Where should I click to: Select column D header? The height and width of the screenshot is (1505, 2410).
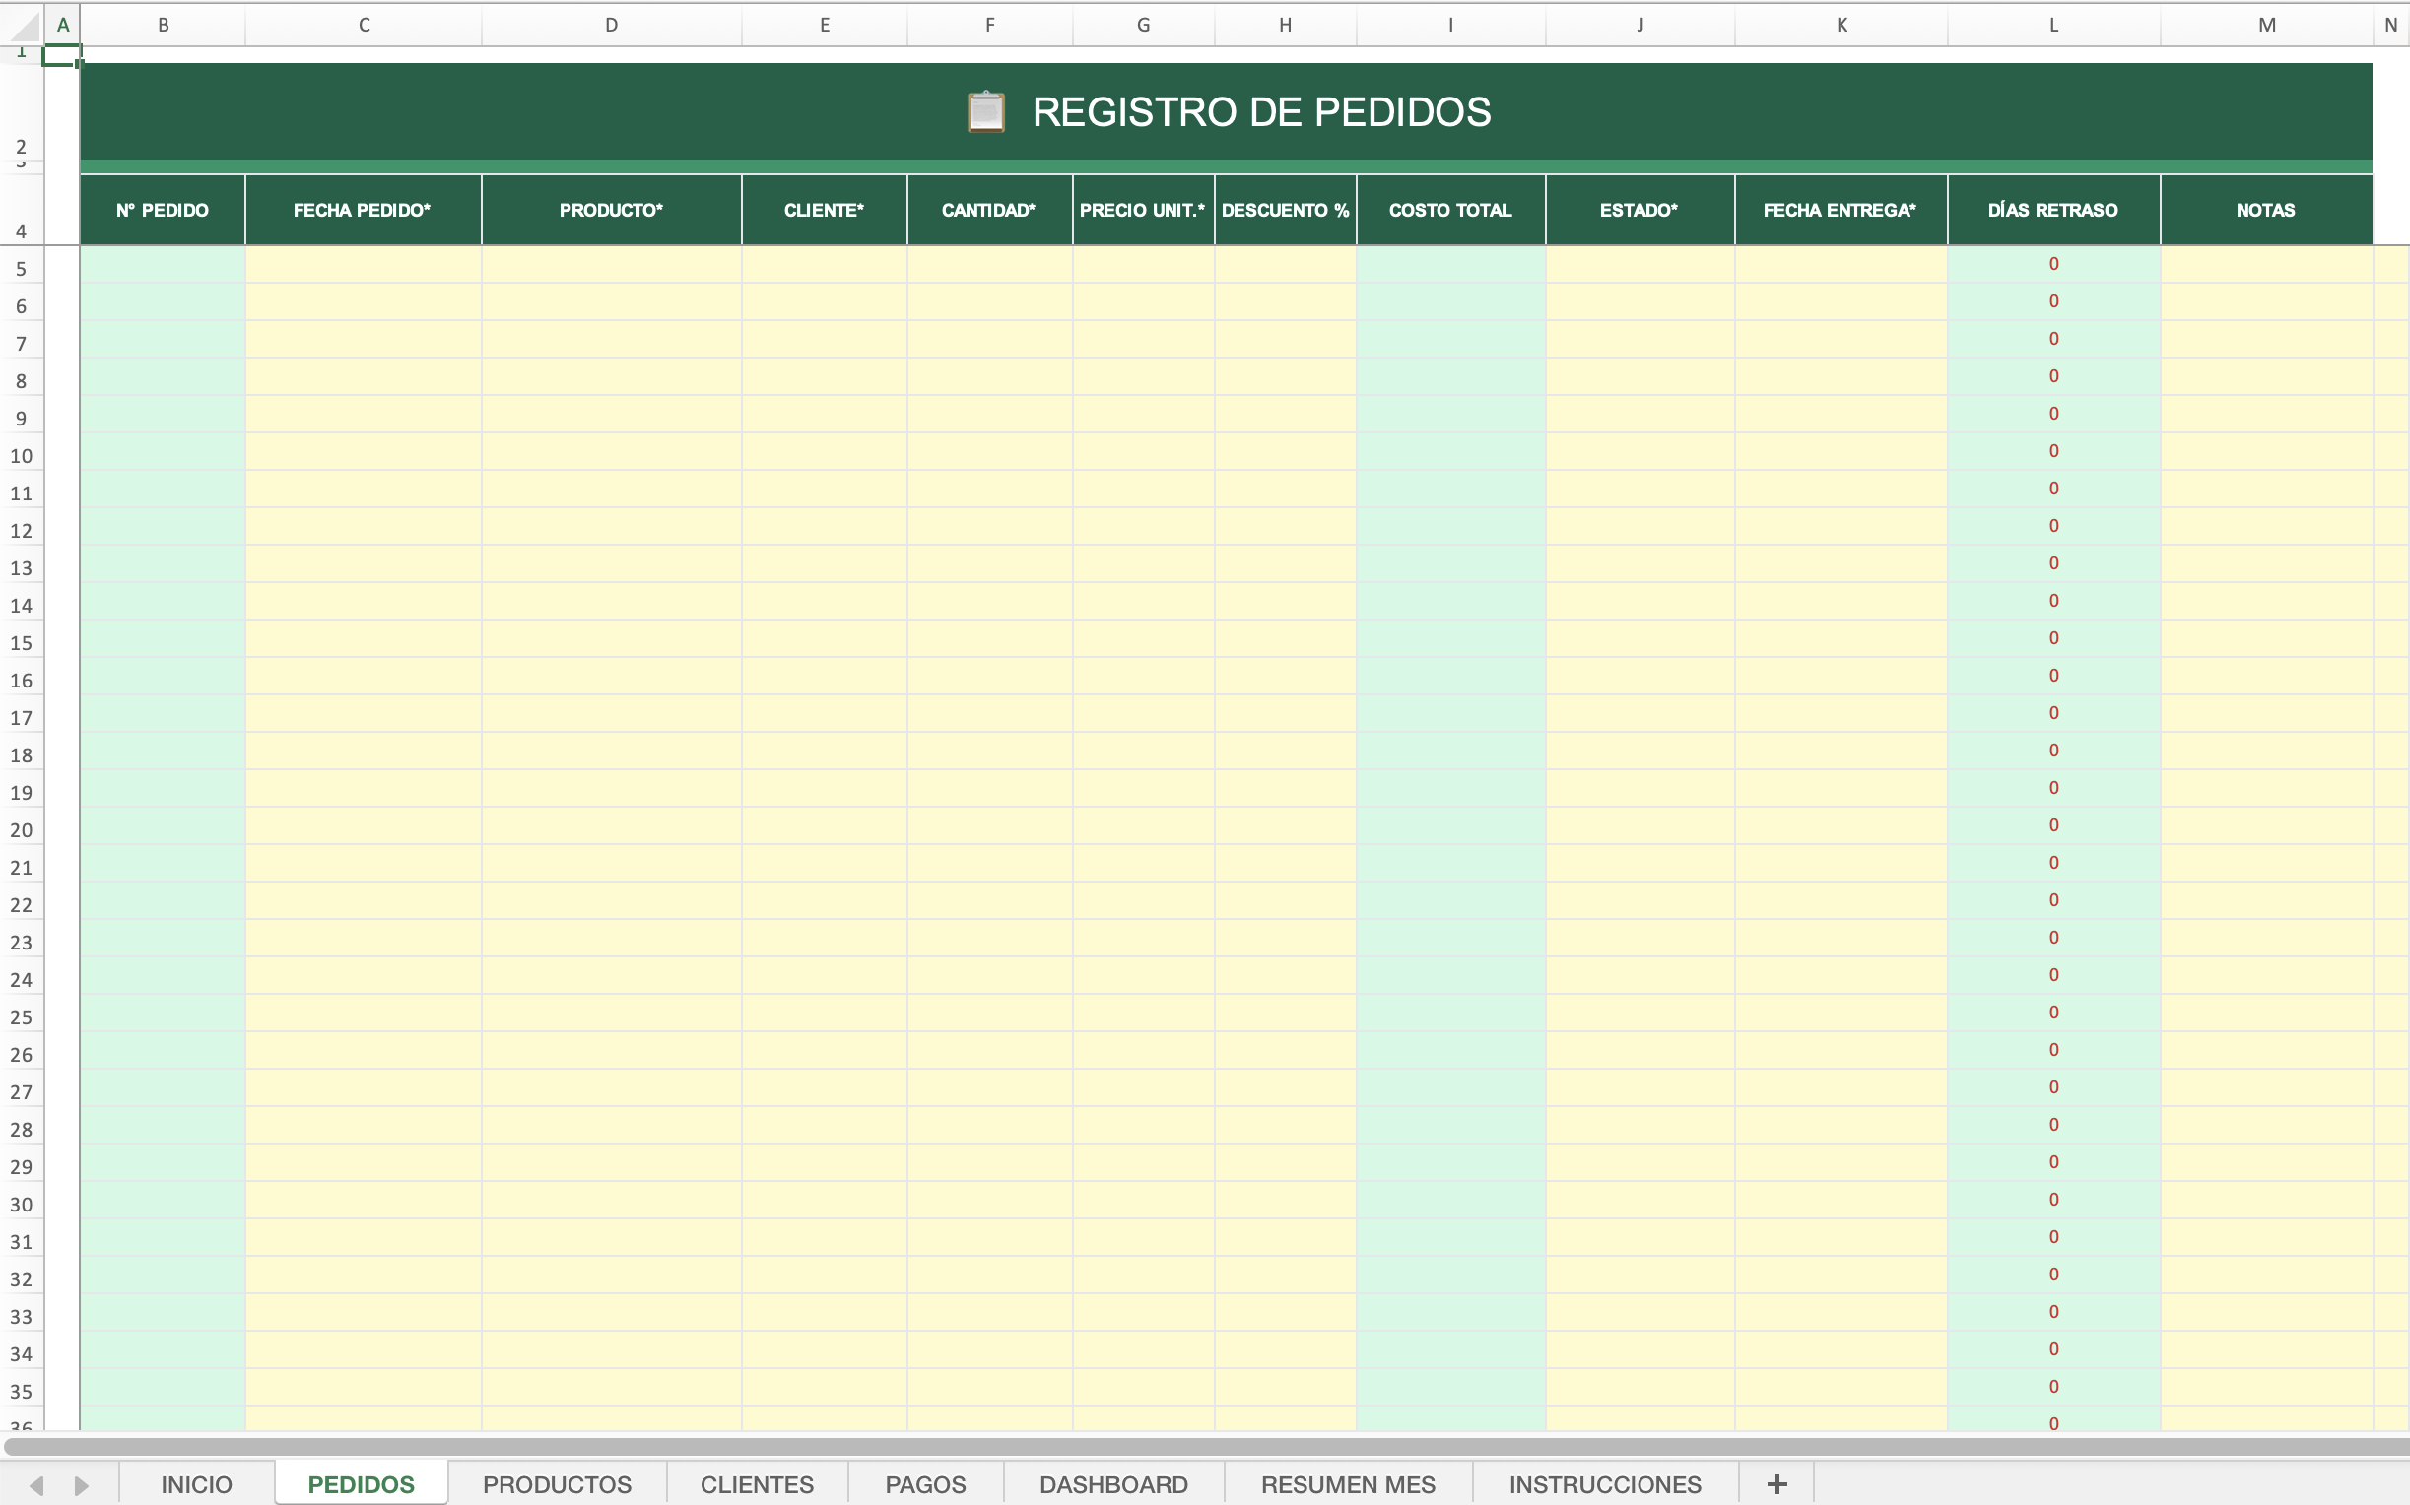(611, 25)
